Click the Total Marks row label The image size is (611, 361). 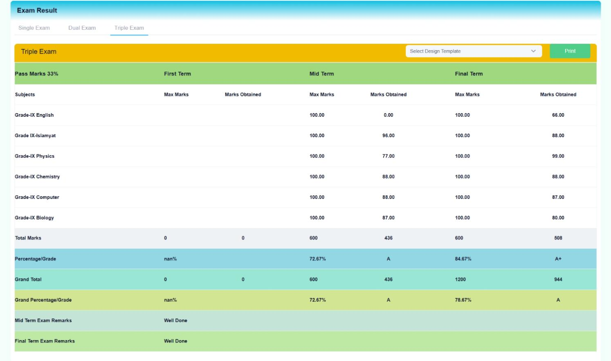28,238
